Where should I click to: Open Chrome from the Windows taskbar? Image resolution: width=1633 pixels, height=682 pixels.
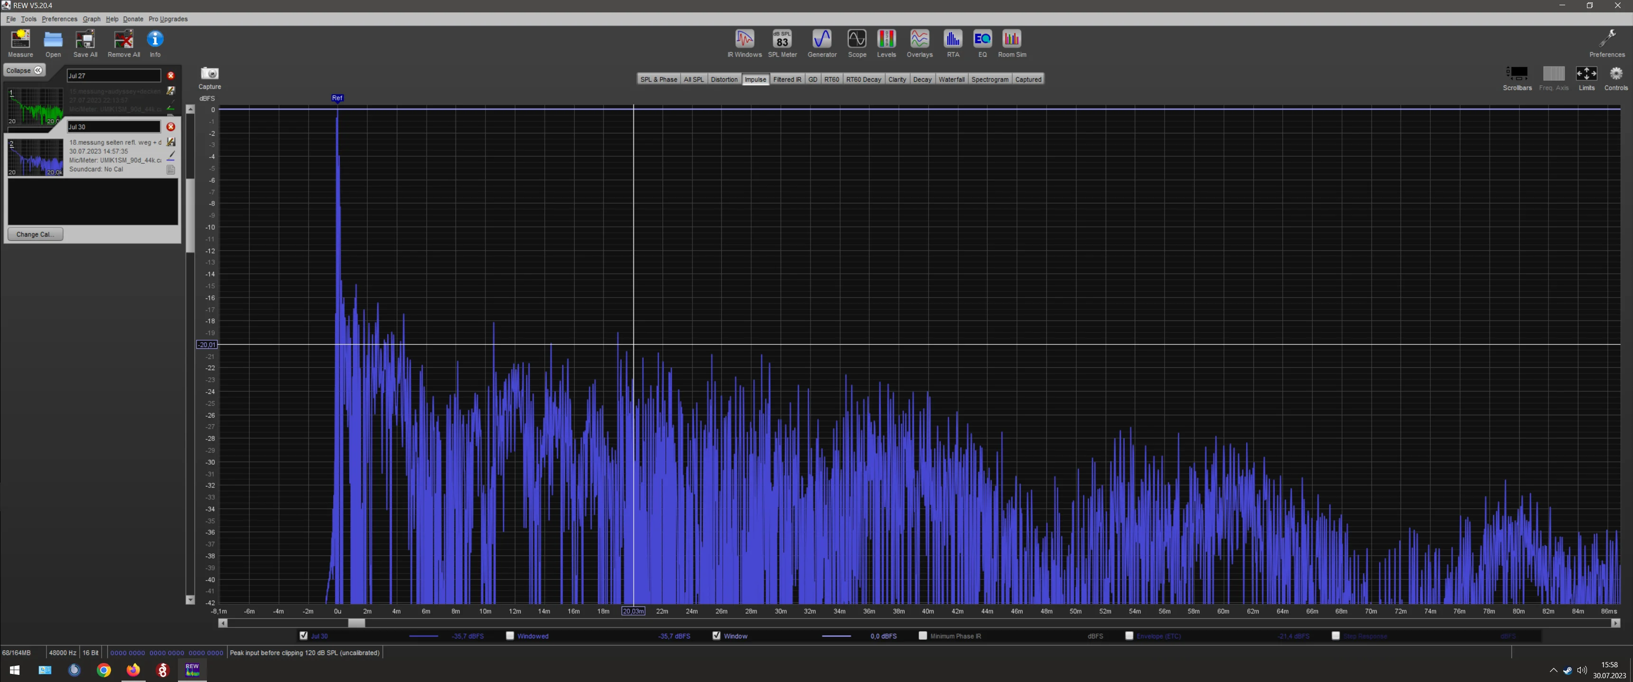[x=103, y=669]
